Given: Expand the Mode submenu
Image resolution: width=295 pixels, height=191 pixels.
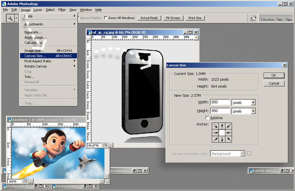Looking at the screenshot, I should (48, 16).
